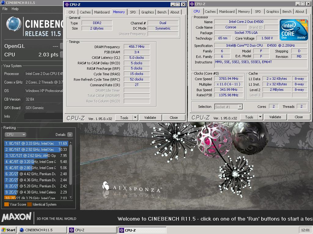Select ranking row 1 Intel Xeon 11.69
The width and height of the screenshot is (313, 234).
(x=36, y=144)
